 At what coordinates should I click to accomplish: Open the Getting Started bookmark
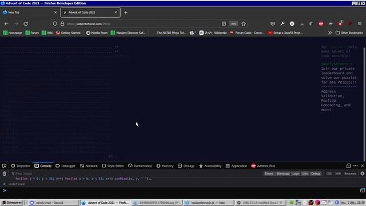[68, 33]
